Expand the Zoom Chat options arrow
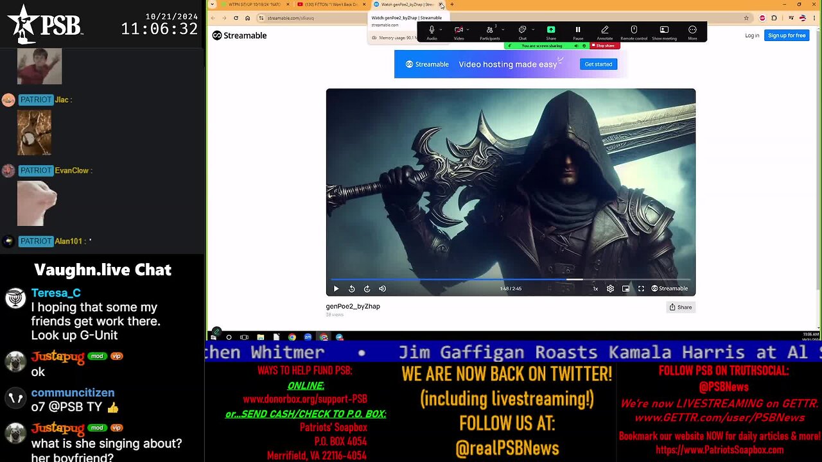The width and height of the screenshot is (822, 462). click(533, 30)
